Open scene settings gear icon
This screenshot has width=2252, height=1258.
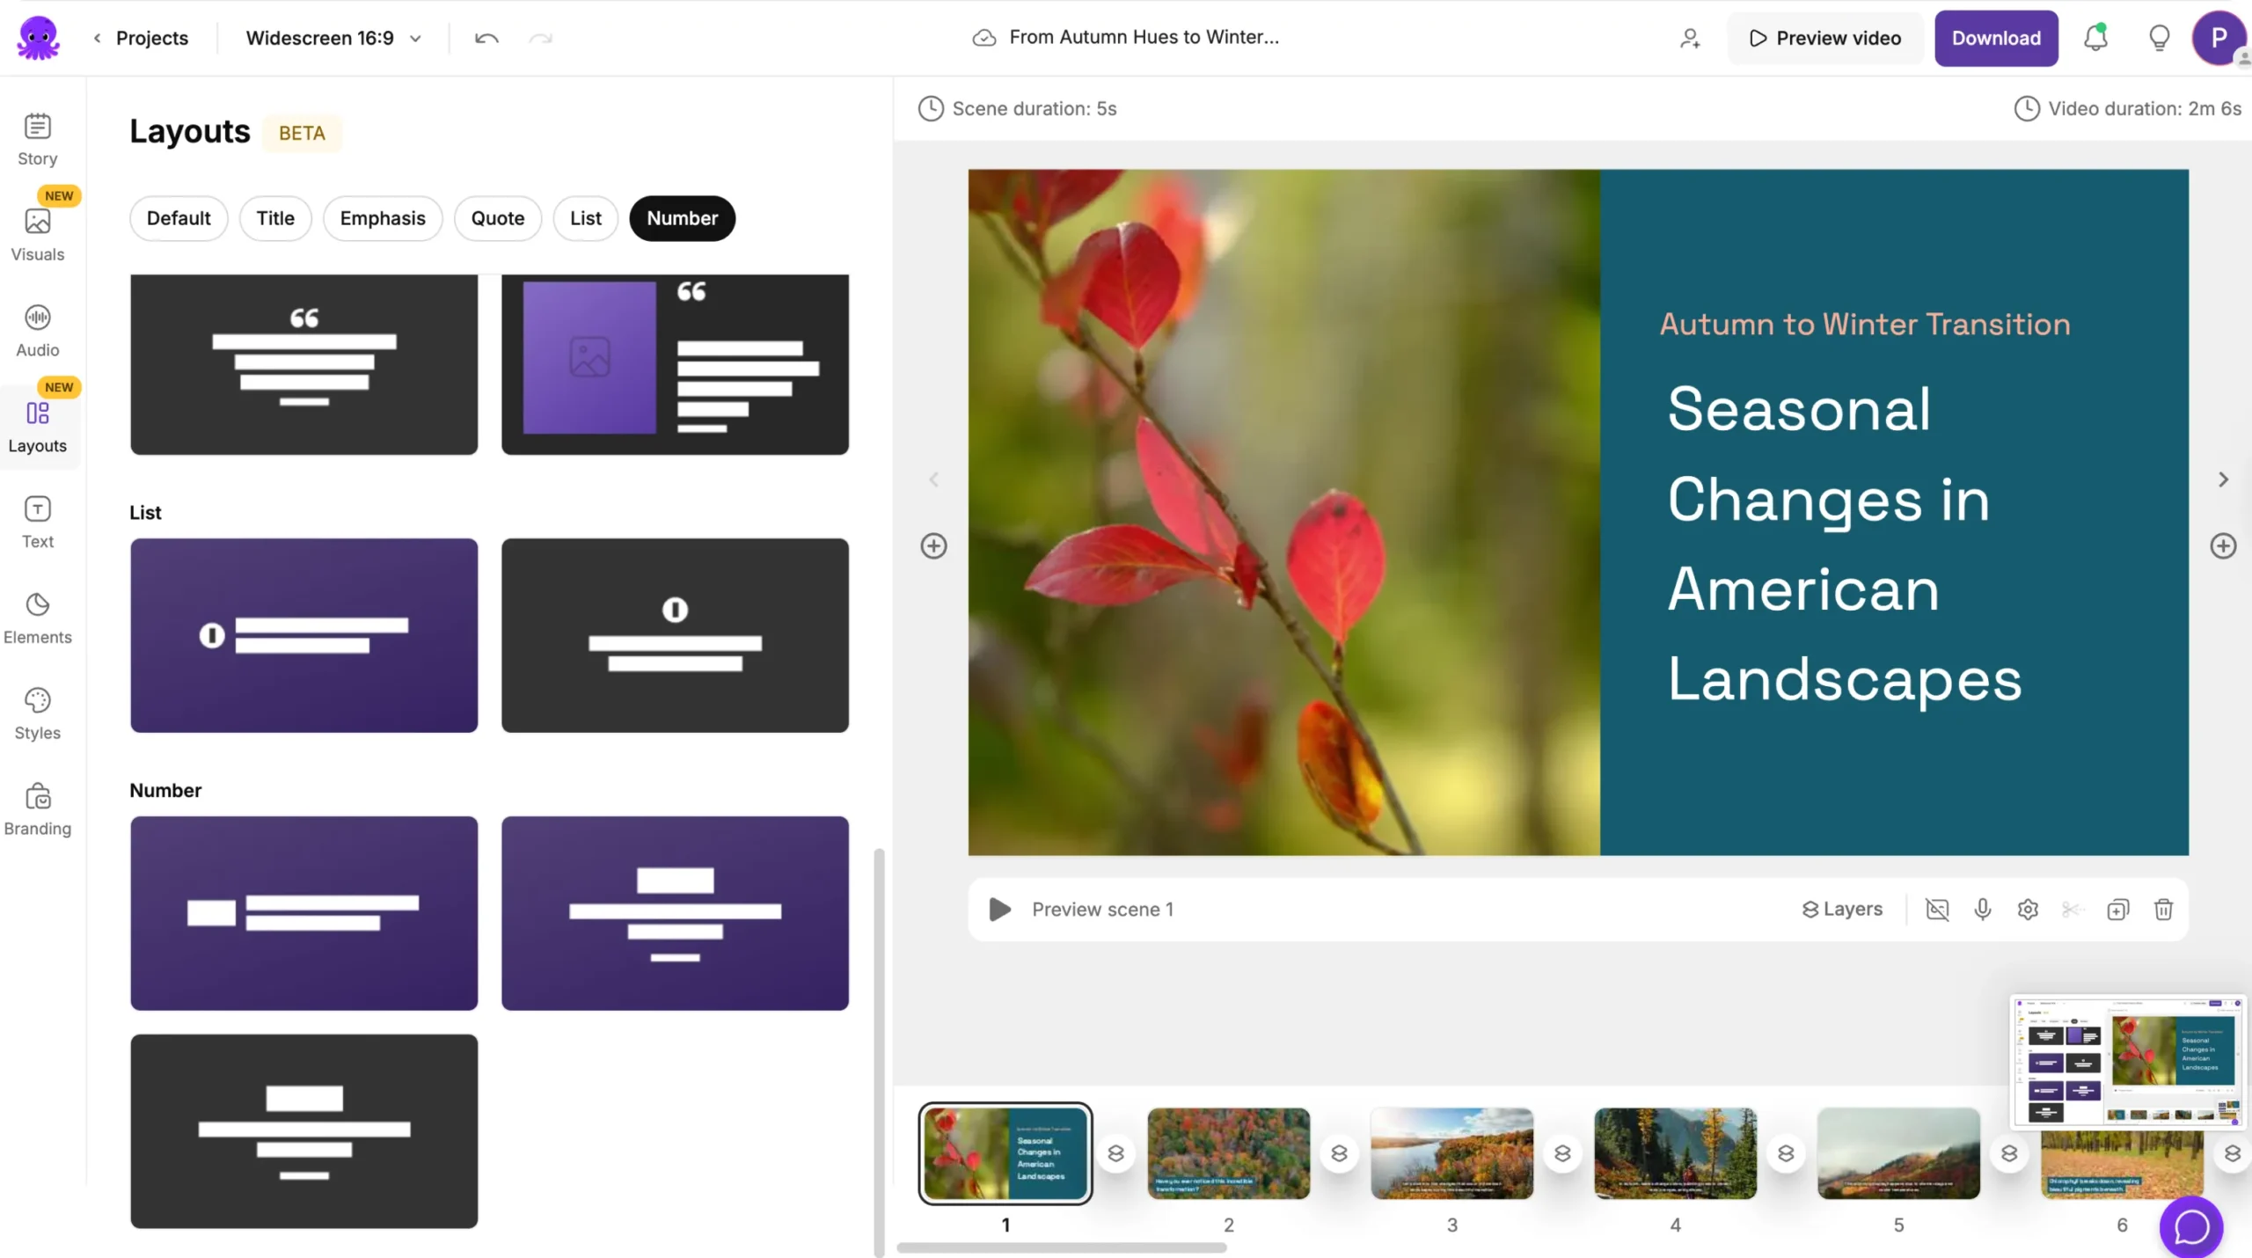pyautogui.click(x=2028, y=909)
